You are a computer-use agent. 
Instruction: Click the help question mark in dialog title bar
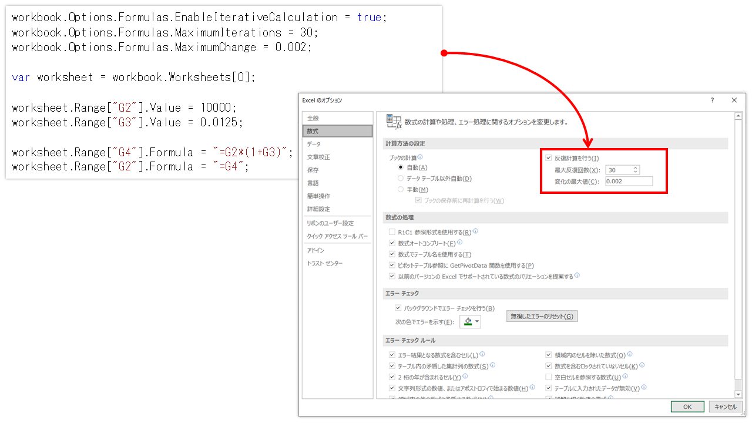point(713,100)
